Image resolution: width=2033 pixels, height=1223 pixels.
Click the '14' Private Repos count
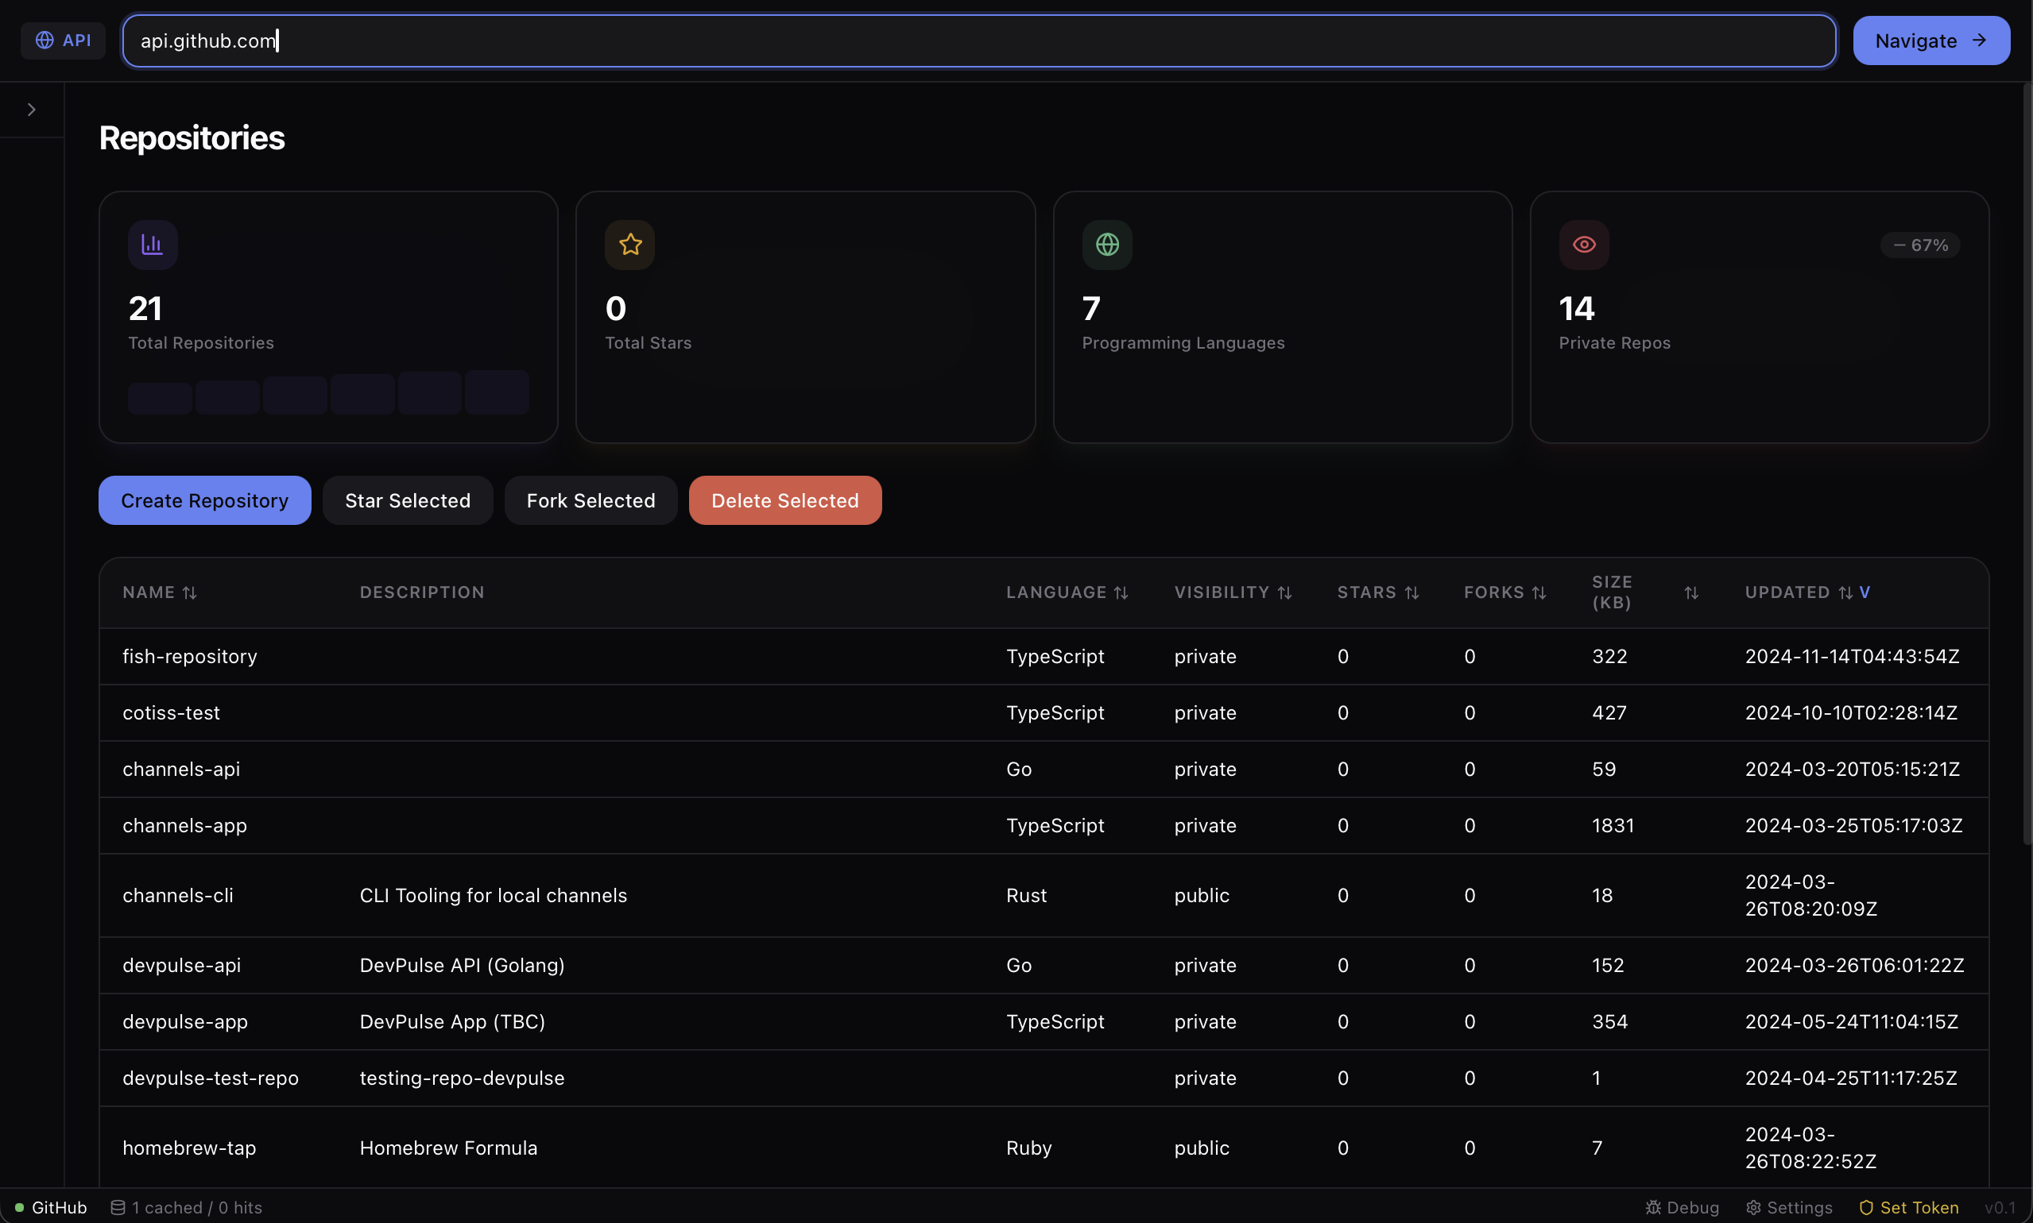[1576, 309]
